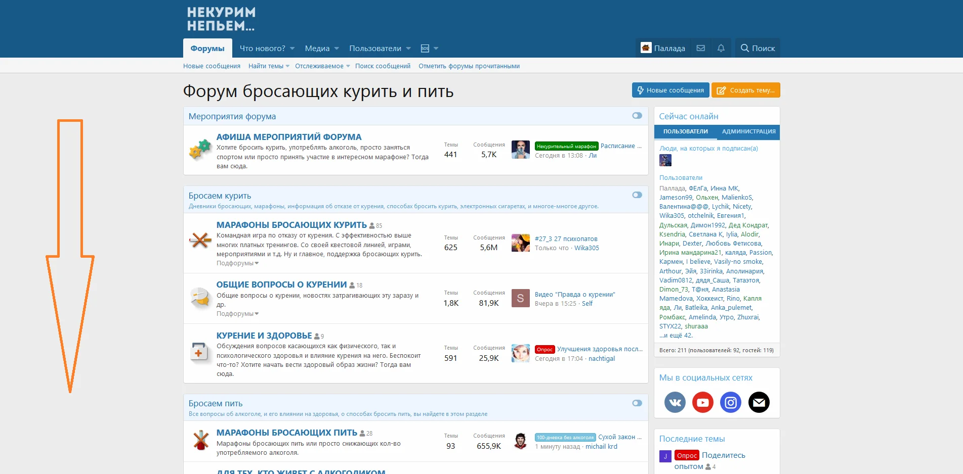Open the Instagram icon
The image size is (963, 474).
[x=731, y=402]
